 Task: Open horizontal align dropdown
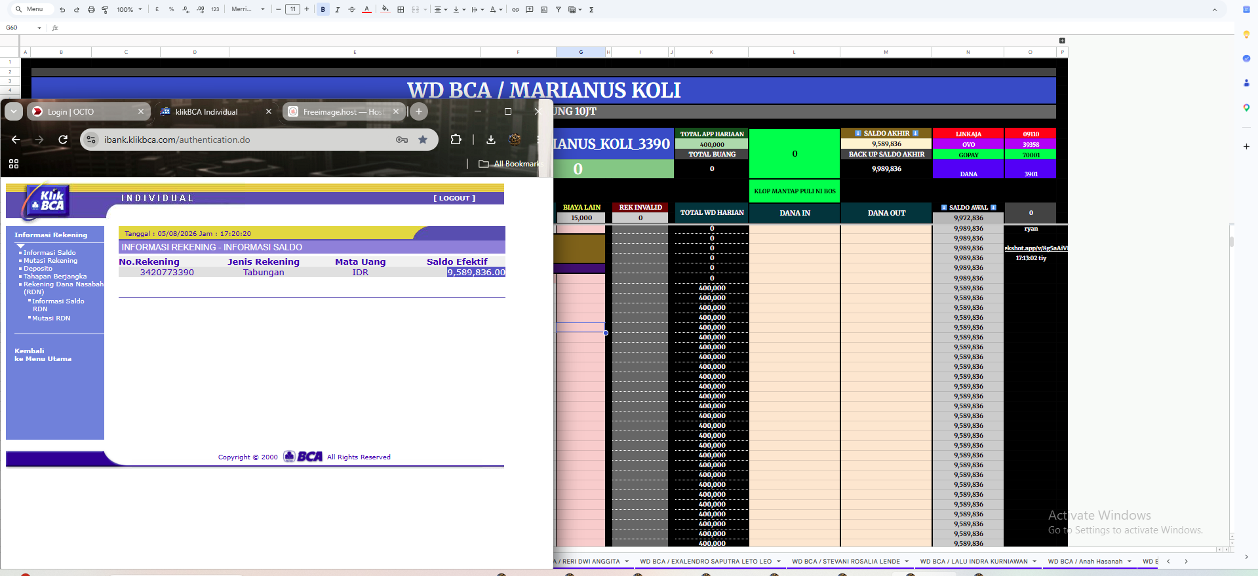(x=441, y=10)
